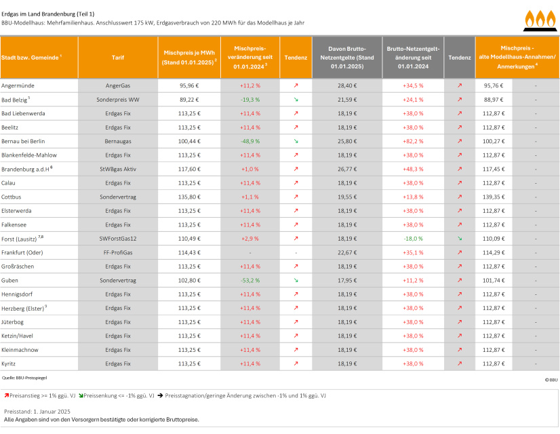Click the '-48,9 %' price change value
This screenshot has width=560, height=434.
pos(250,141)
